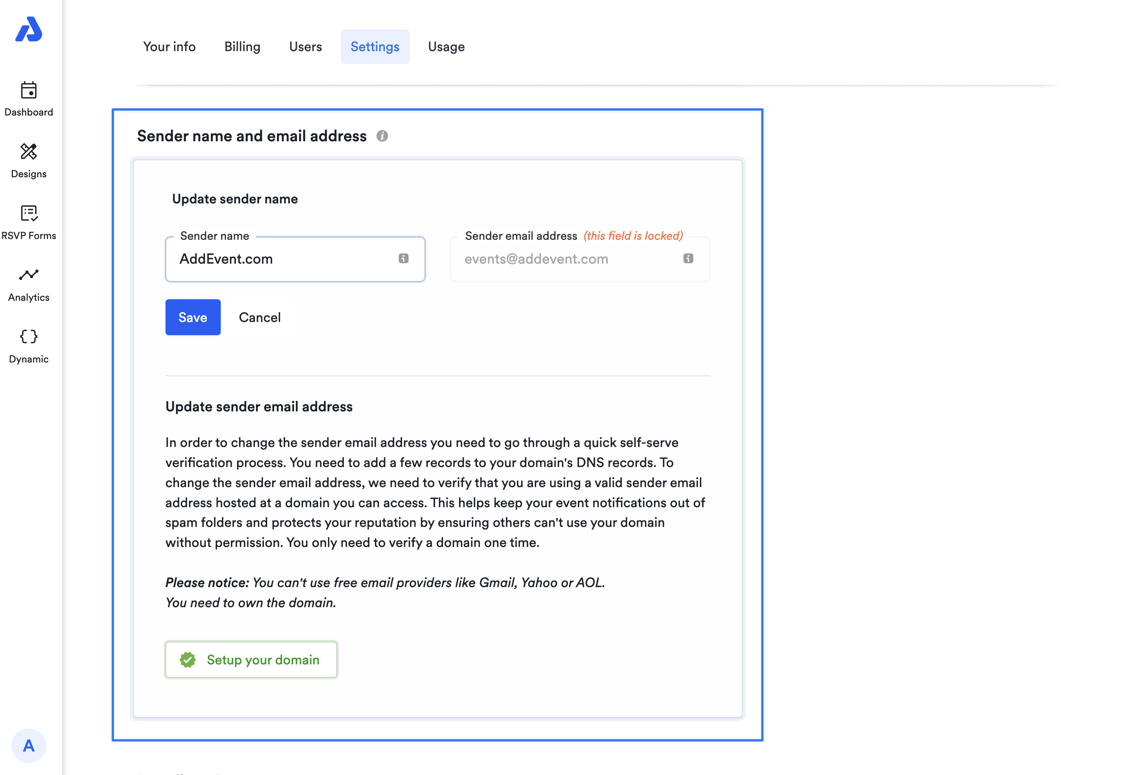Switch to the Your info tab
The image size is (1133, 775).
point(169,47)
